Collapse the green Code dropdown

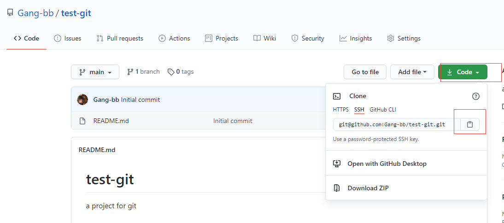click(463, 72)
